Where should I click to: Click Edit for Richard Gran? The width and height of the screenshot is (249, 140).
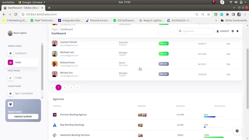[228, 64]
